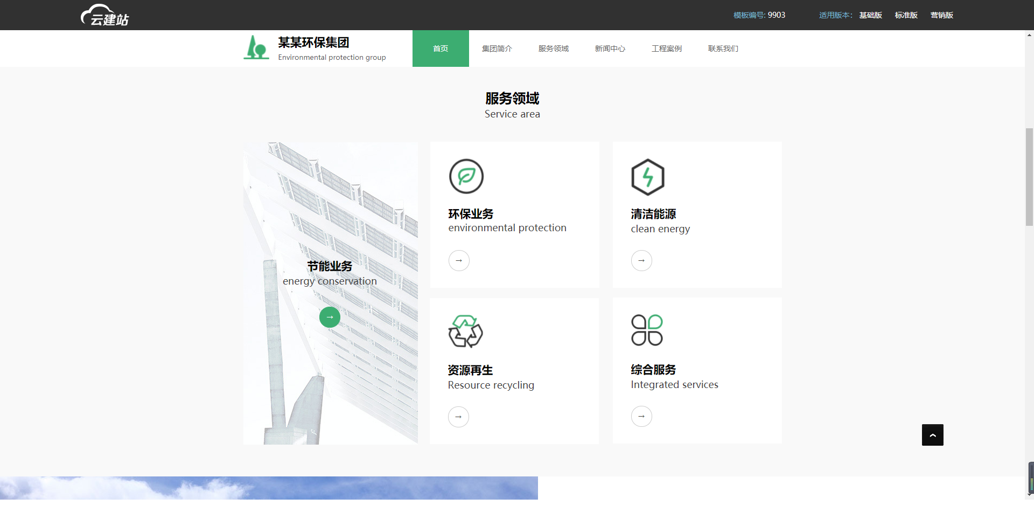Open 联系我们 in the navigation bar
1034x505 pixels.
723,49
